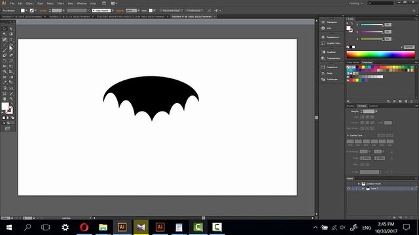Select the Eyedropper tool

[x=5, y=83]
